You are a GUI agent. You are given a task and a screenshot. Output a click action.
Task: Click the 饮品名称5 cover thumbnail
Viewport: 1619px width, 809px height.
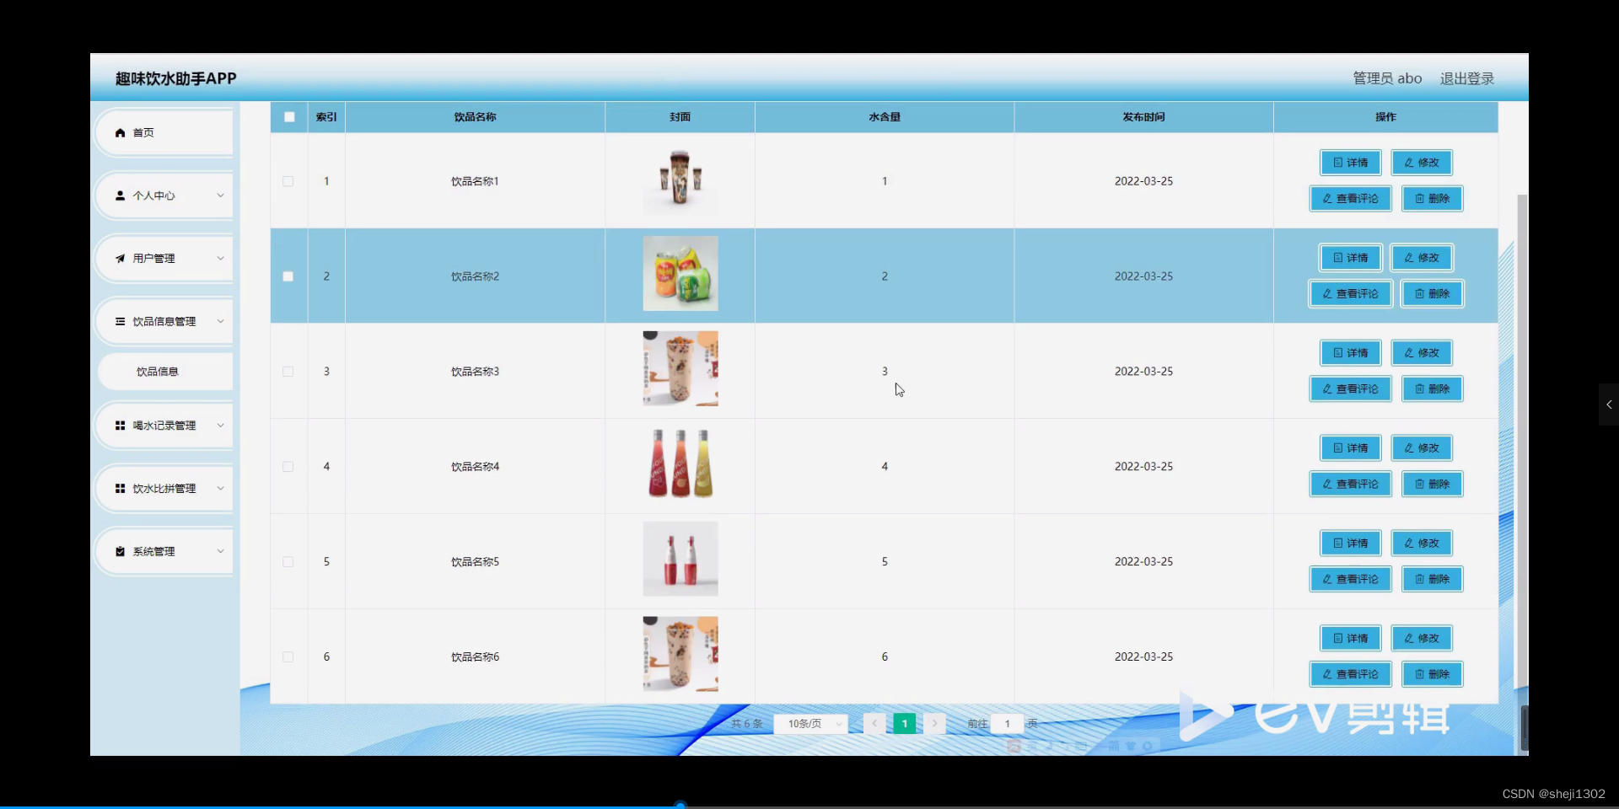[x=680, y=559]
